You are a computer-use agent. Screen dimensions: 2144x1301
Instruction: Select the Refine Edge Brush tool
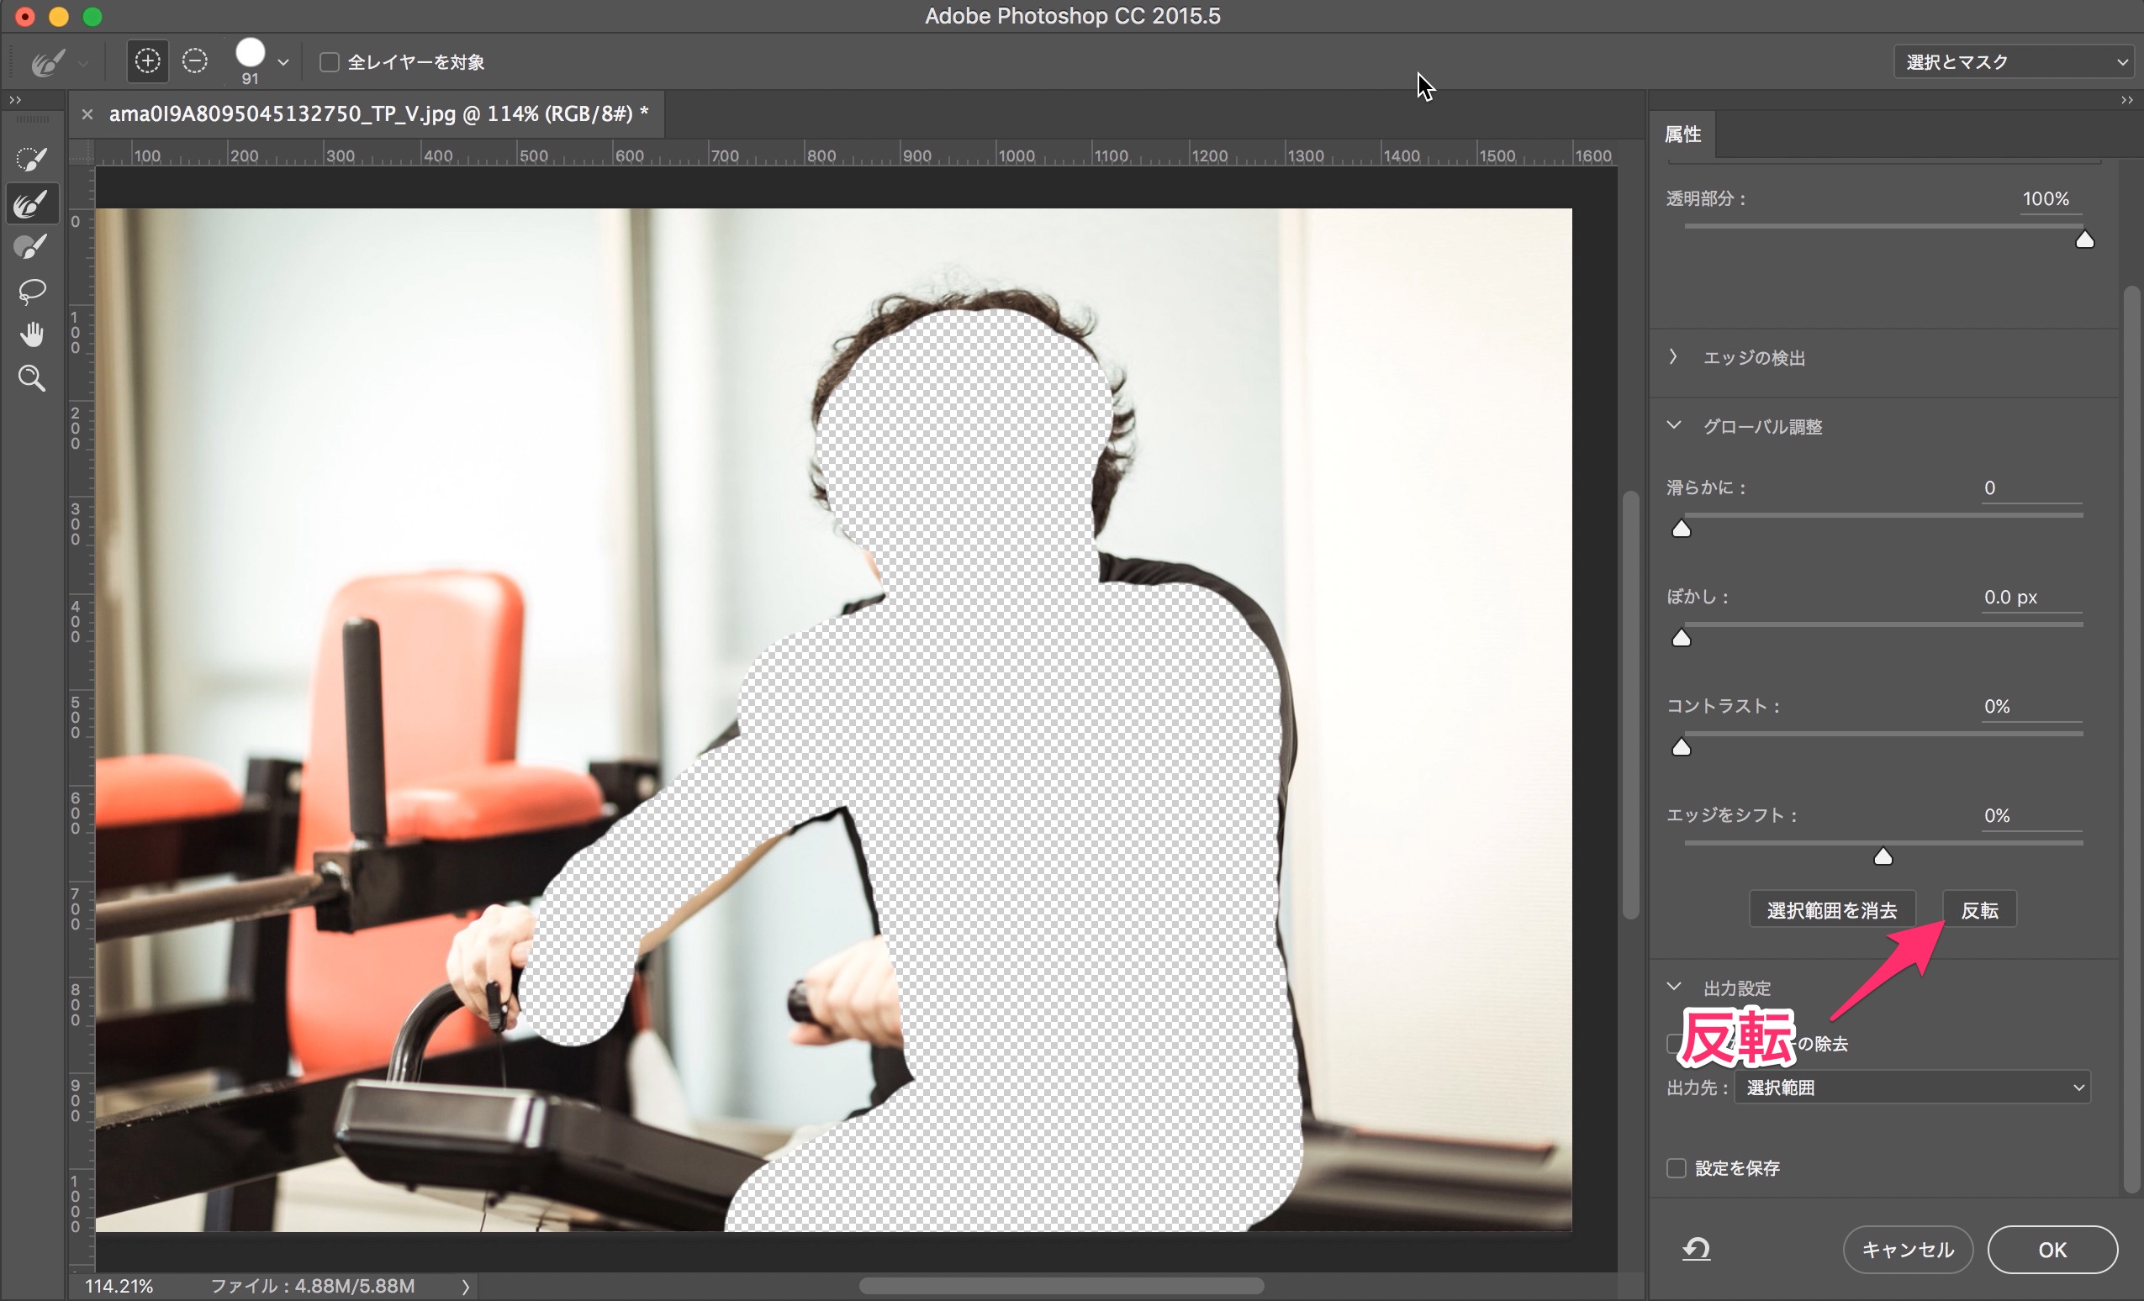click(x=32, y=203)
